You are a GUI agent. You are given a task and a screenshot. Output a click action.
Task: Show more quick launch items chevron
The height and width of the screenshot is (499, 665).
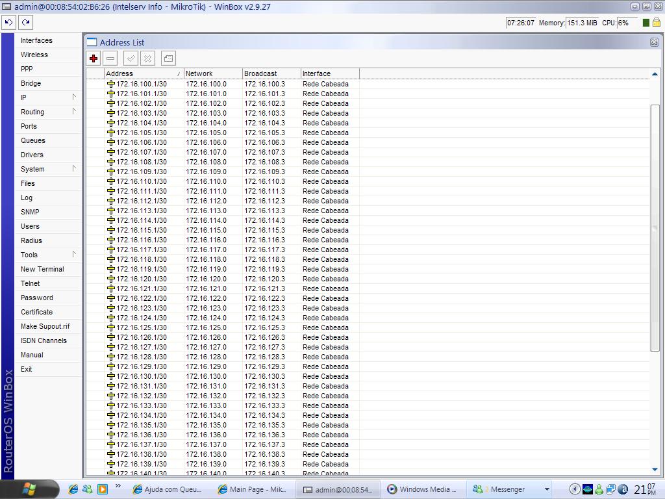(118, 486)
